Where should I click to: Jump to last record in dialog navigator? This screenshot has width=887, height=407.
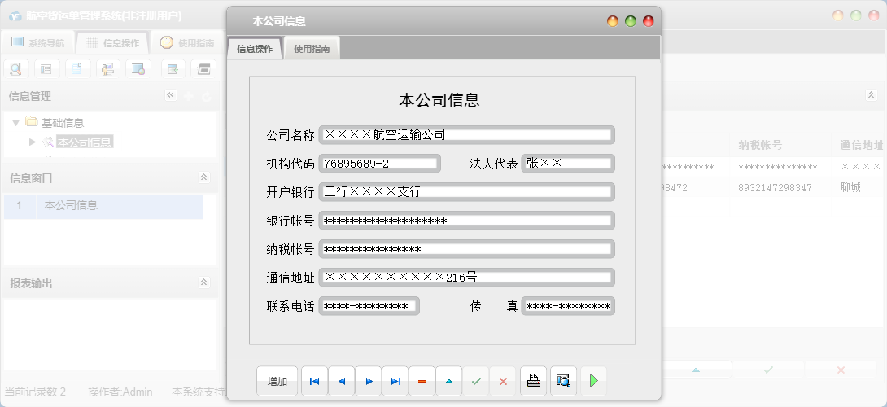[395, 382]
